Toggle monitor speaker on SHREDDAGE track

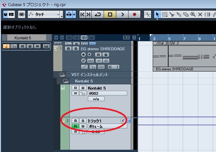tap(90, 54)
